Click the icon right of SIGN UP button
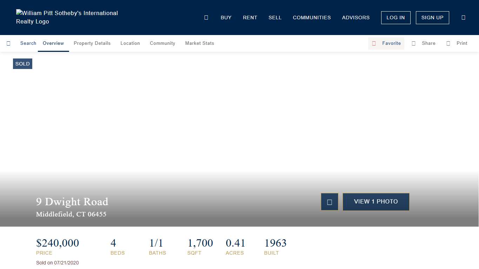479x269 pixels. coord(463,18)
